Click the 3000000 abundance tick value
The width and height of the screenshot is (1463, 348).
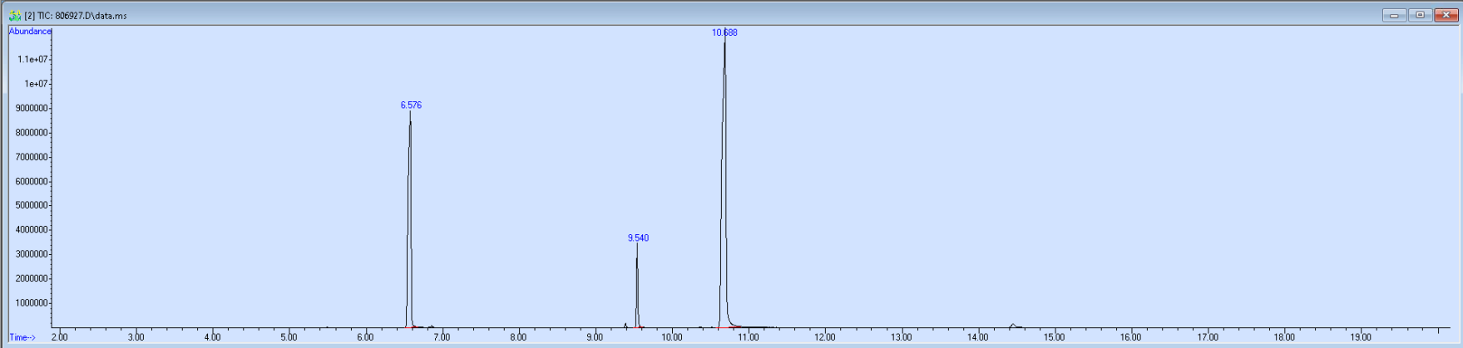tap(32, 255)
